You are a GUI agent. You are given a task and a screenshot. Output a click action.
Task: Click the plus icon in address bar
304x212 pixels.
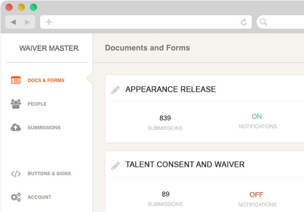[x=49, y=22]
